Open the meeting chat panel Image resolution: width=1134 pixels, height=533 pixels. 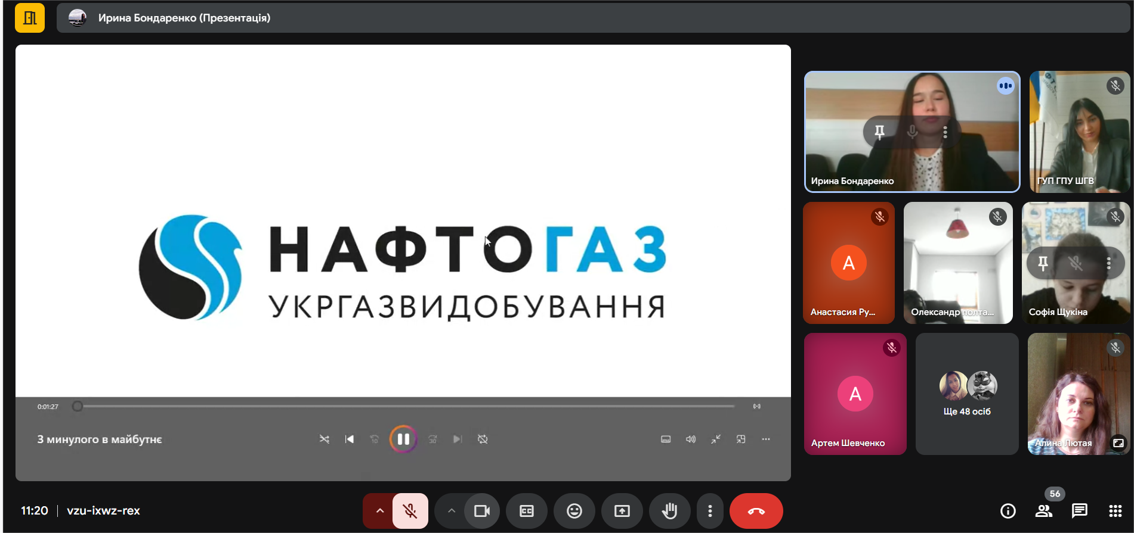pyautogui.click(x=1080, y=511)
